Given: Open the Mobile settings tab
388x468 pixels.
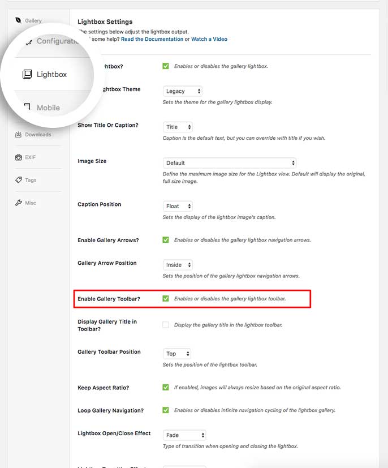Looking at the screenshot, I should tap(48, 108).
